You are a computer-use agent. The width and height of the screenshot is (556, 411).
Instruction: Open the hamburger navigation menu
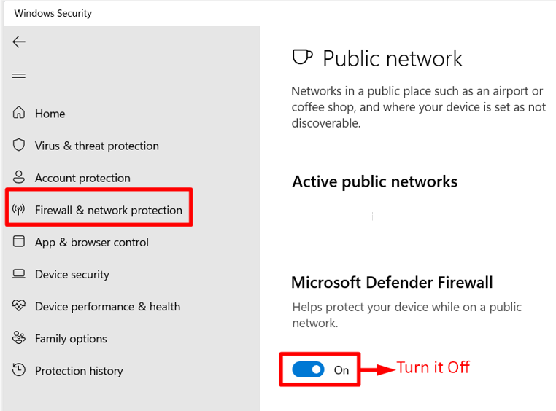[x=19, y=74]
